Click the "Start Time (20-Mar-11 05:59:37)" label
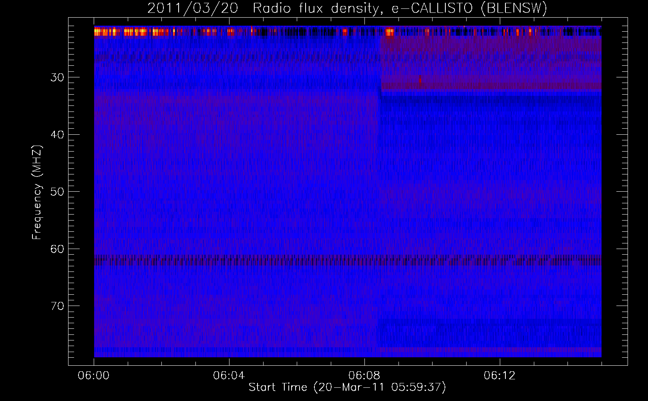Viewport: 648px width, 401px height. click(x=347, y=387)
